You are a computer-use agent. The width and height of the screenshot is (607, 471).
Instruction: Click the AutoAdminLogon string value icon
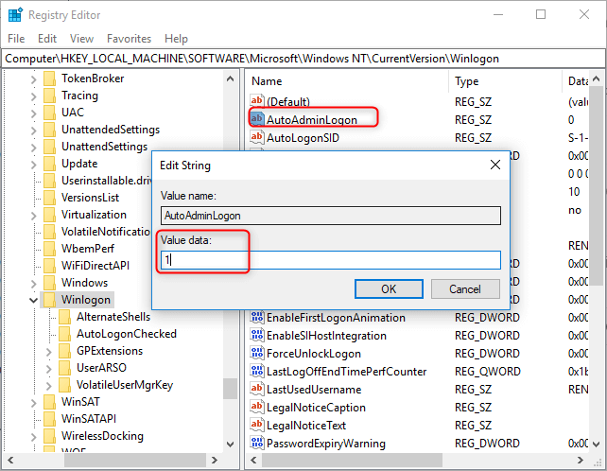(x=257, y=119)
